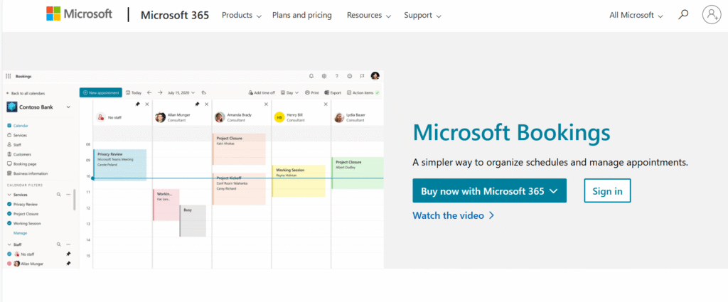Select Calendar in Bookings sidebar
Screen dimensions: 728x302
(x=18, y=126)
